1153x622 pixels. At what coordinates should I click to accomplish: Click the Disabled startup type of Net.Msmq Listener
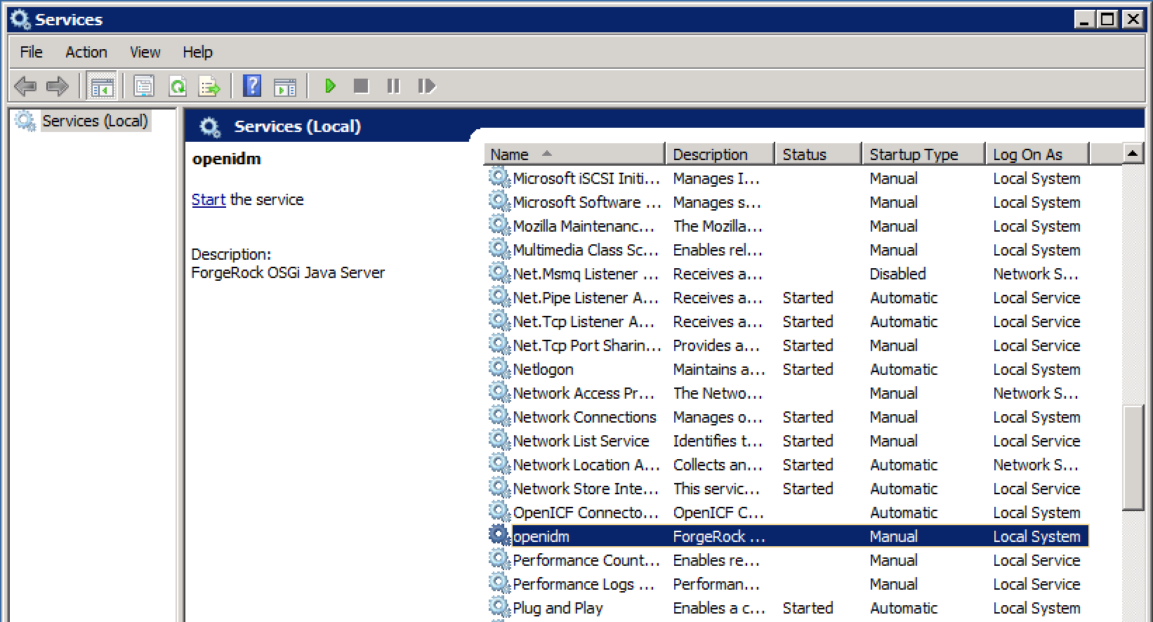pyautogui.click(x=898, y=274)
